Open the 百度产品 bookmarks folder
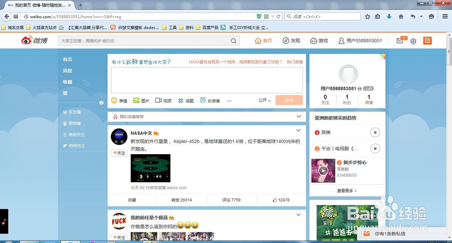This screenshot has width=452, height=243. click(x=207, y=28)
